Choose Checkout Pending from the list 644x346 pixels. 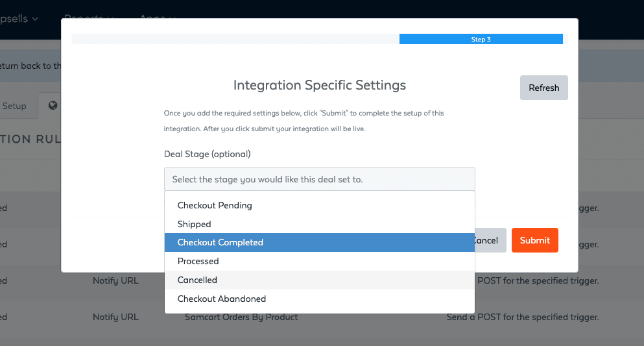click(x=215, y=205)
